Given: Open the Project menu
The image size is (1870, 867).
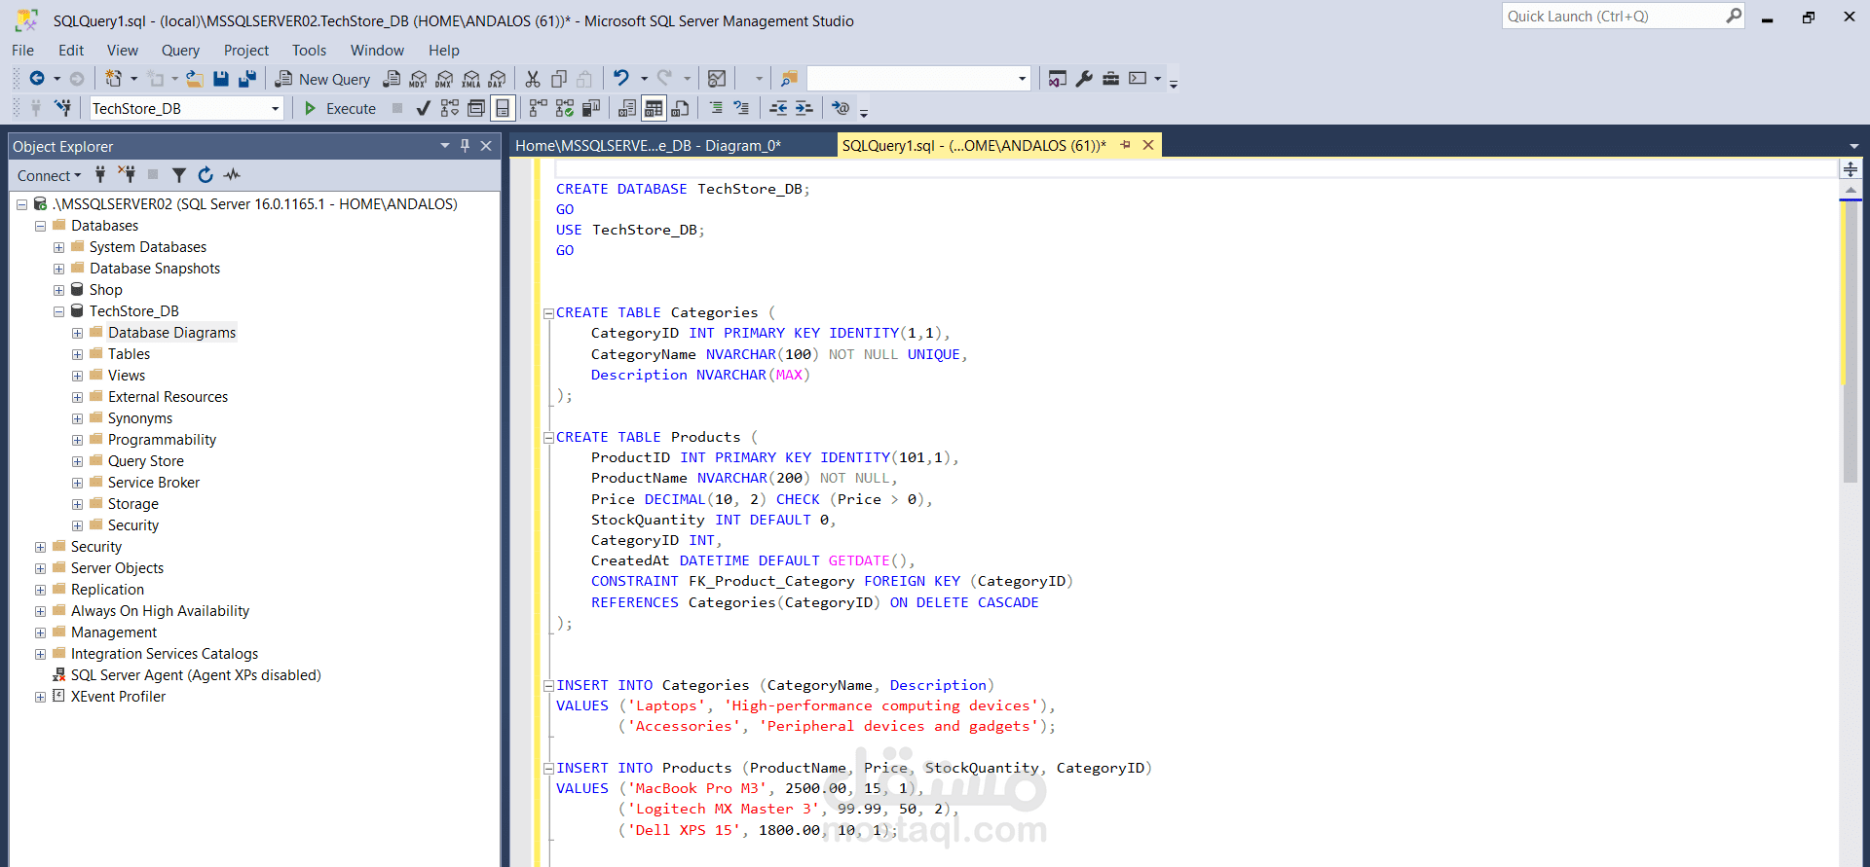Looking at the screenshot, I should [x=245, y=51].
